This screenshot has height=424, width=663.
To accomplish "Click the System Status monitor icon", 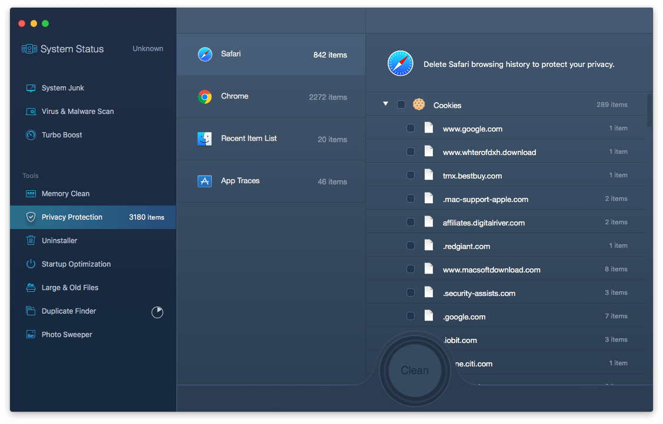I will pyautogui.click(x=29, y=49).
